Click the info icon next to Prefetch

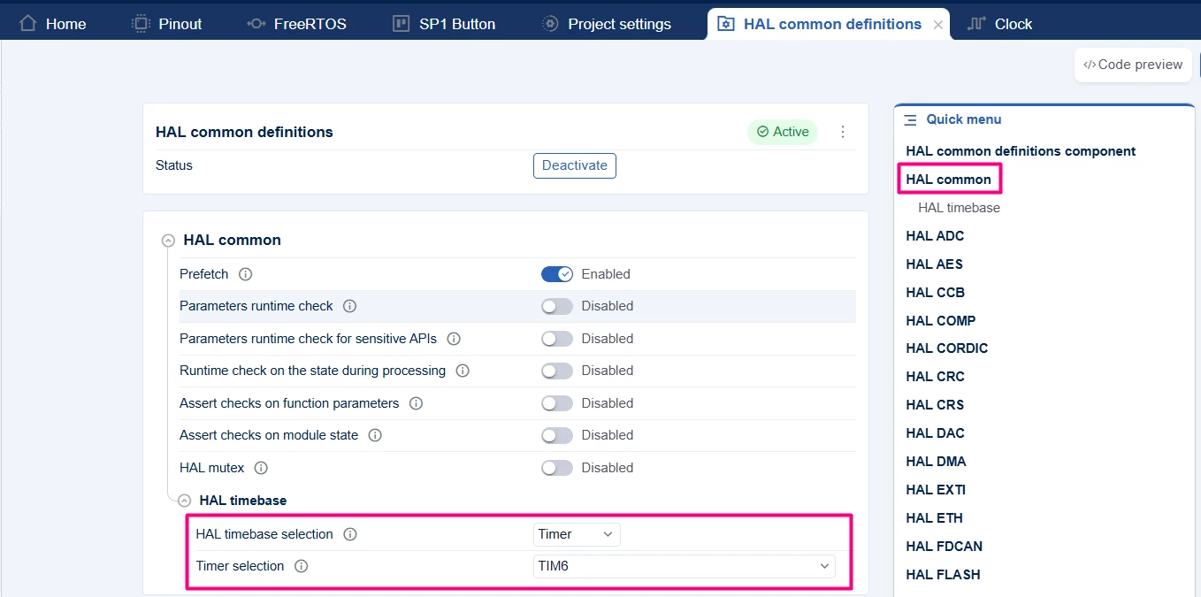[x=246, y=274]
